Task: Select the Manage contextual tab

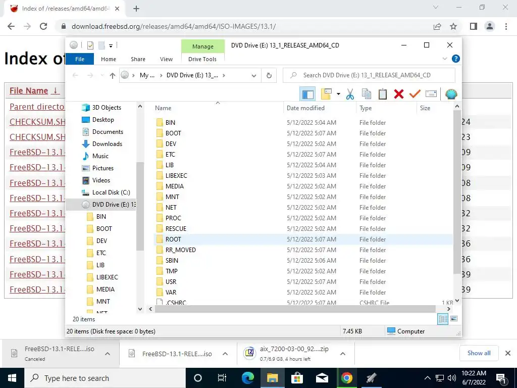Action: [203, 46]
